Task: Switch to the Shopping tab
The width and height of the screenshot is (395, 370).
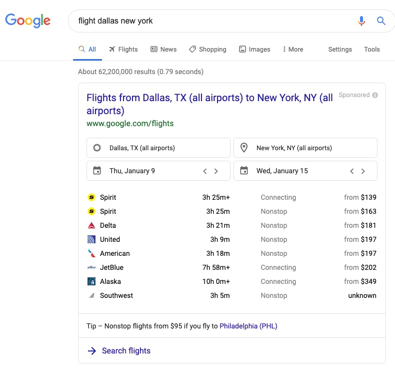Action: 207,49
